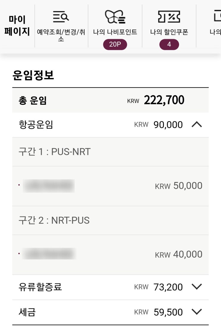Expand the 유류할증료 details chevron
The height and width of the screenshot is (334, 221).
(x=197, y=287)
